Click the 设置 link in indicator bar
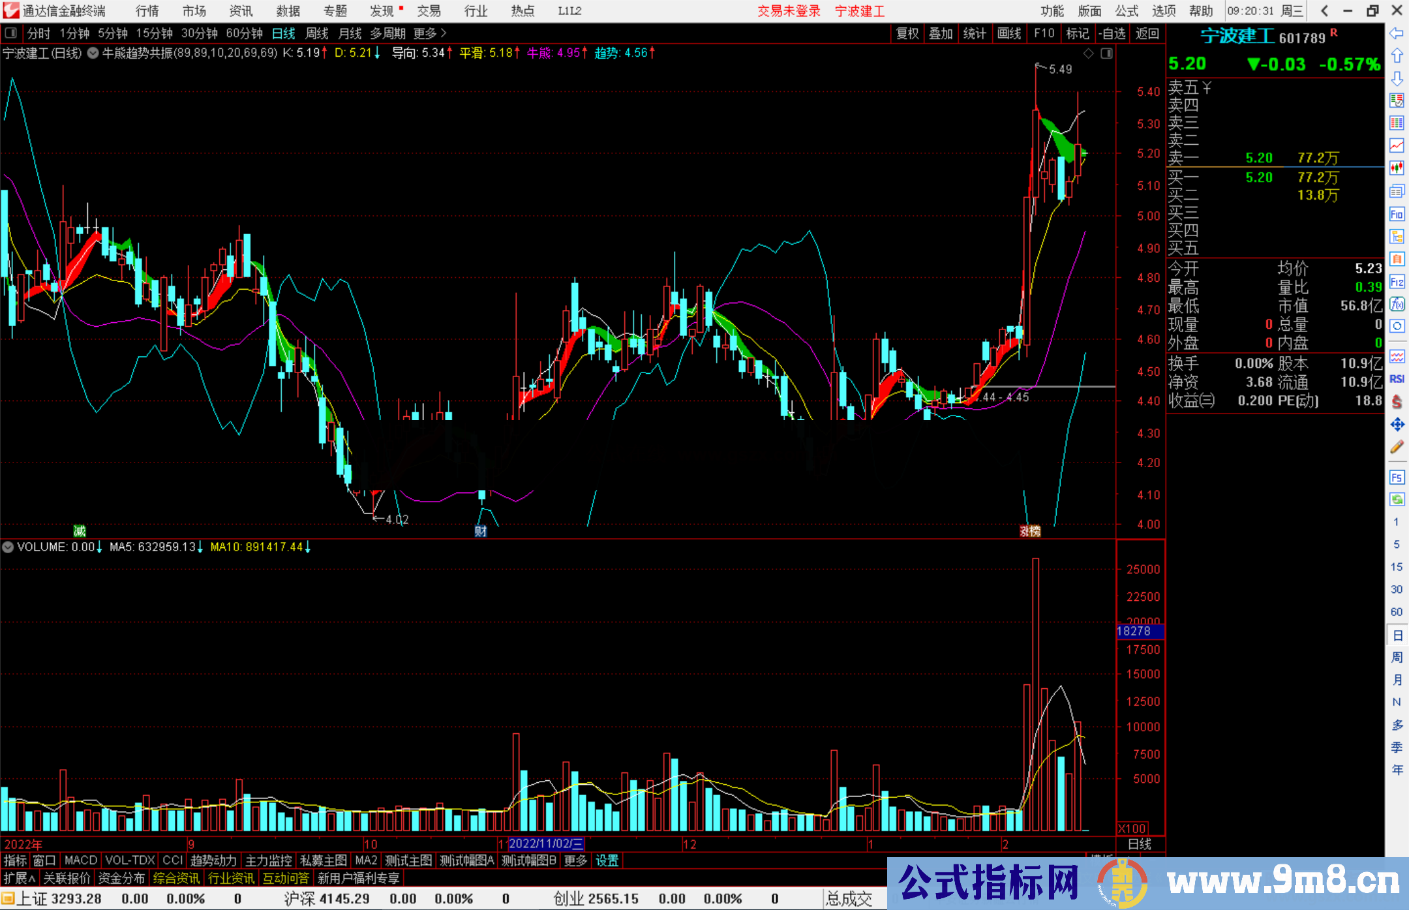This screenshot has height=910, width=1409. 607,860
